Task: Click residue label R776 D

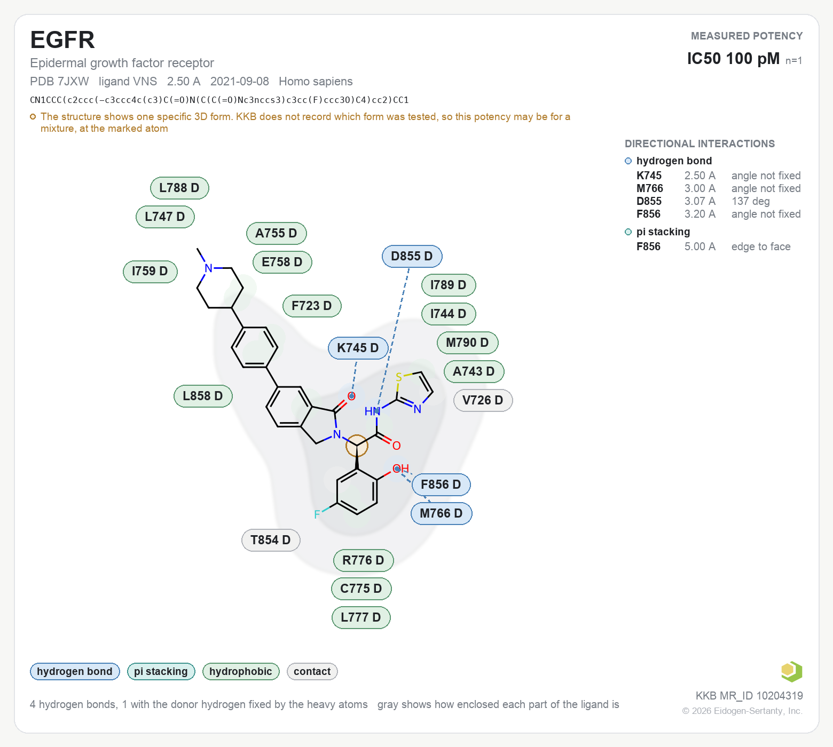Action: [363, 560]
